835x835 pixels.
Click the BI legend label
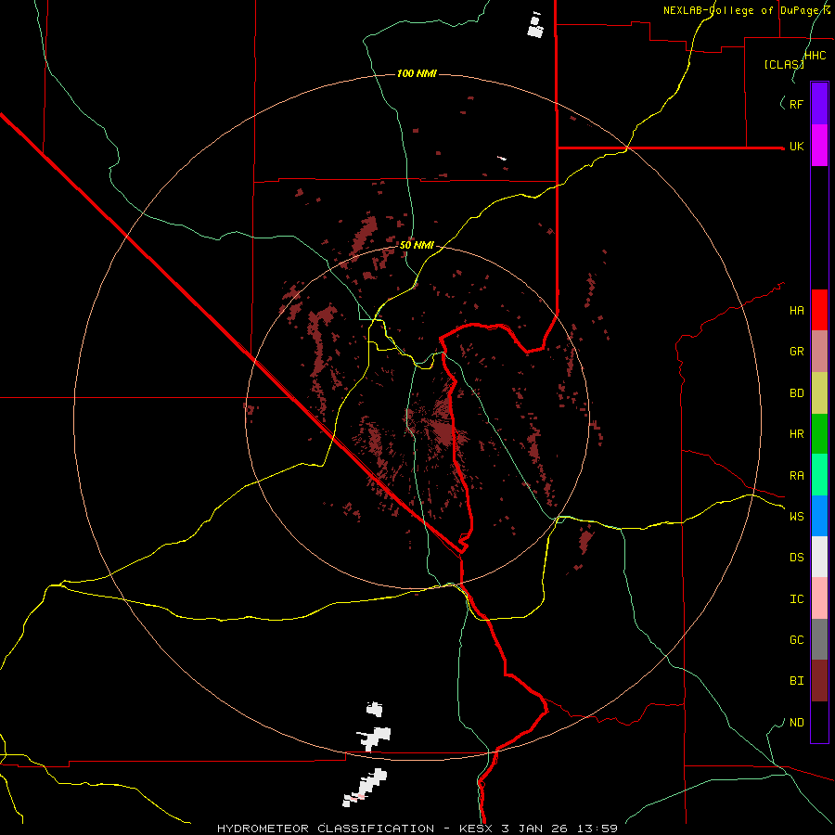coord(796,681)
